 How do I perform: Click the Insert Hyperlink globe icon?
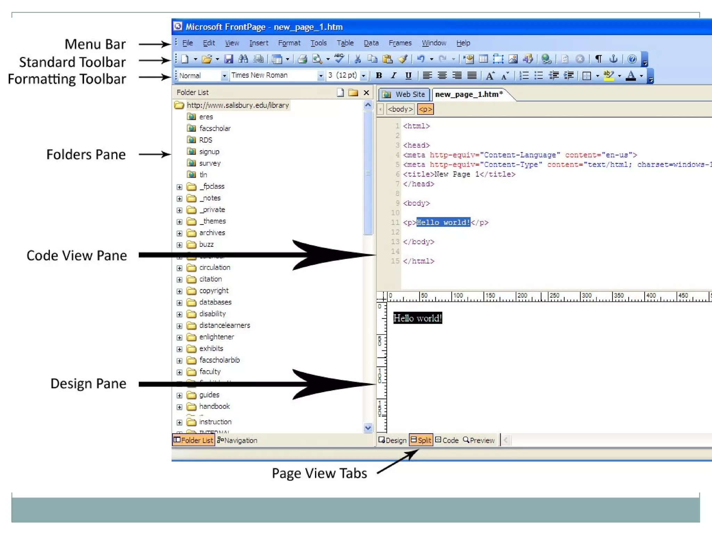point(546,59)
